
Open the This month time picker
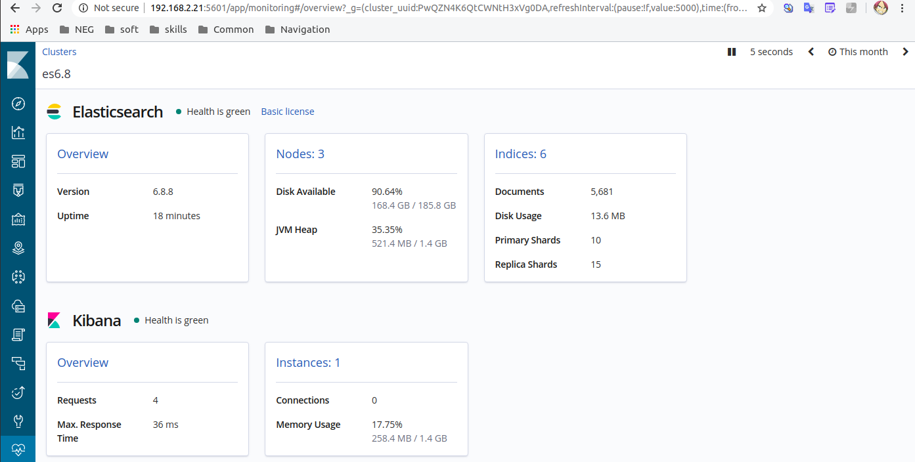pyautogui.click(x=858, y=52)
